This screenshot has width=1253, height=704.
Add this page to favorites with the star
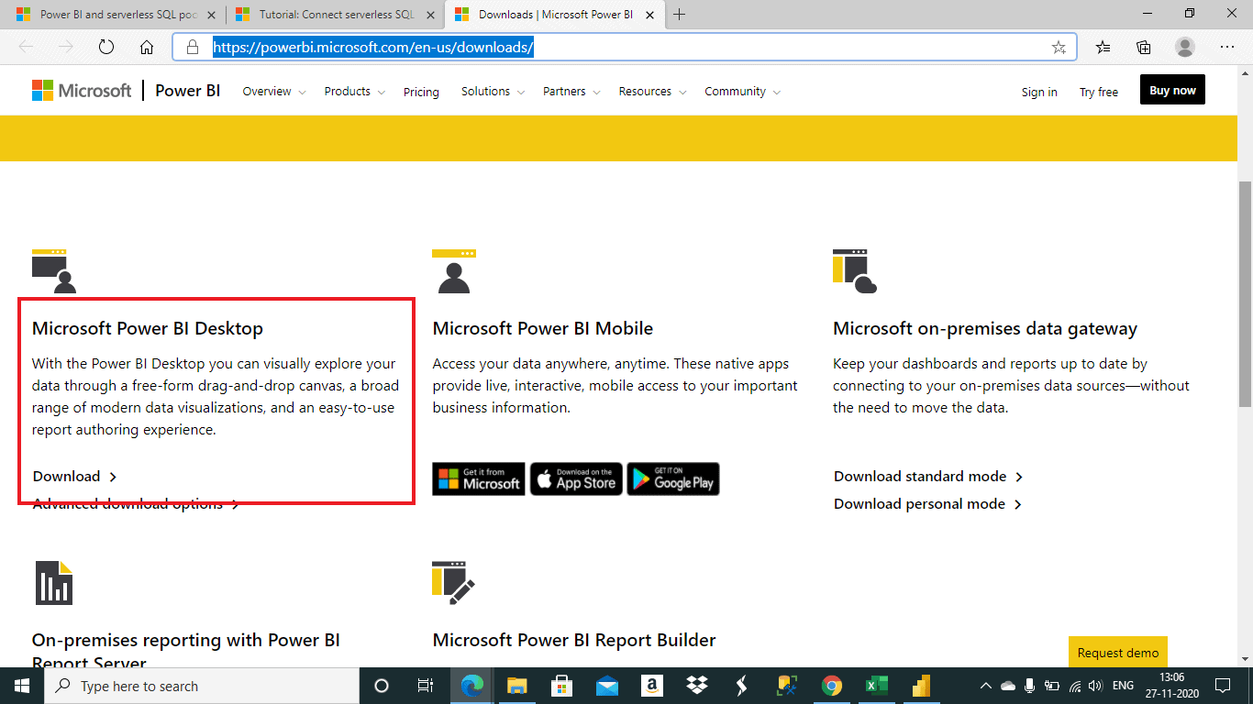pyautogui.click(x=1059, y=48)
